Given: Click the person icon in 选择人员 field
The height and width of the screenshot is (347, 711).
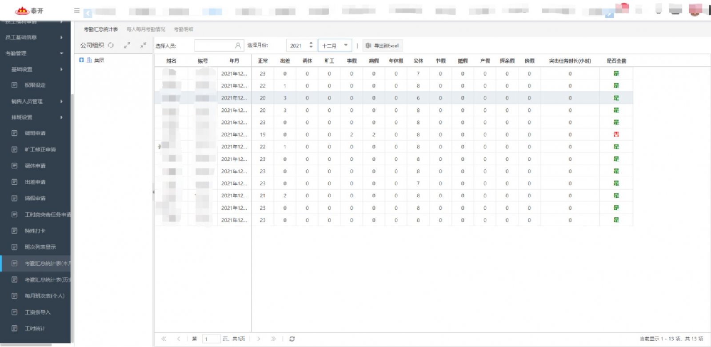Looking at the screenshot, I should pyautogui.click(x=238, y=45).
